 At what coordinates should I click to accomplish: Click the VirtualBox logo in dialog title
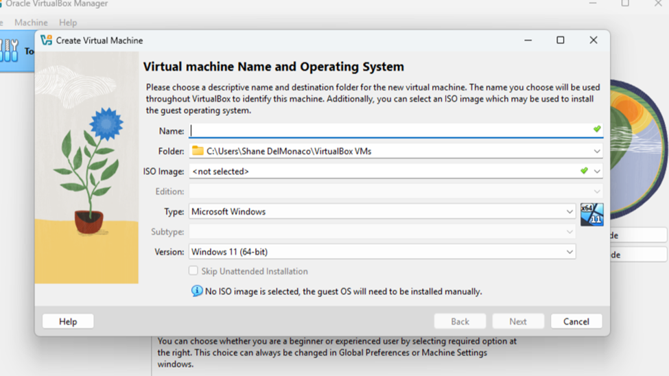tap(46, 40)
